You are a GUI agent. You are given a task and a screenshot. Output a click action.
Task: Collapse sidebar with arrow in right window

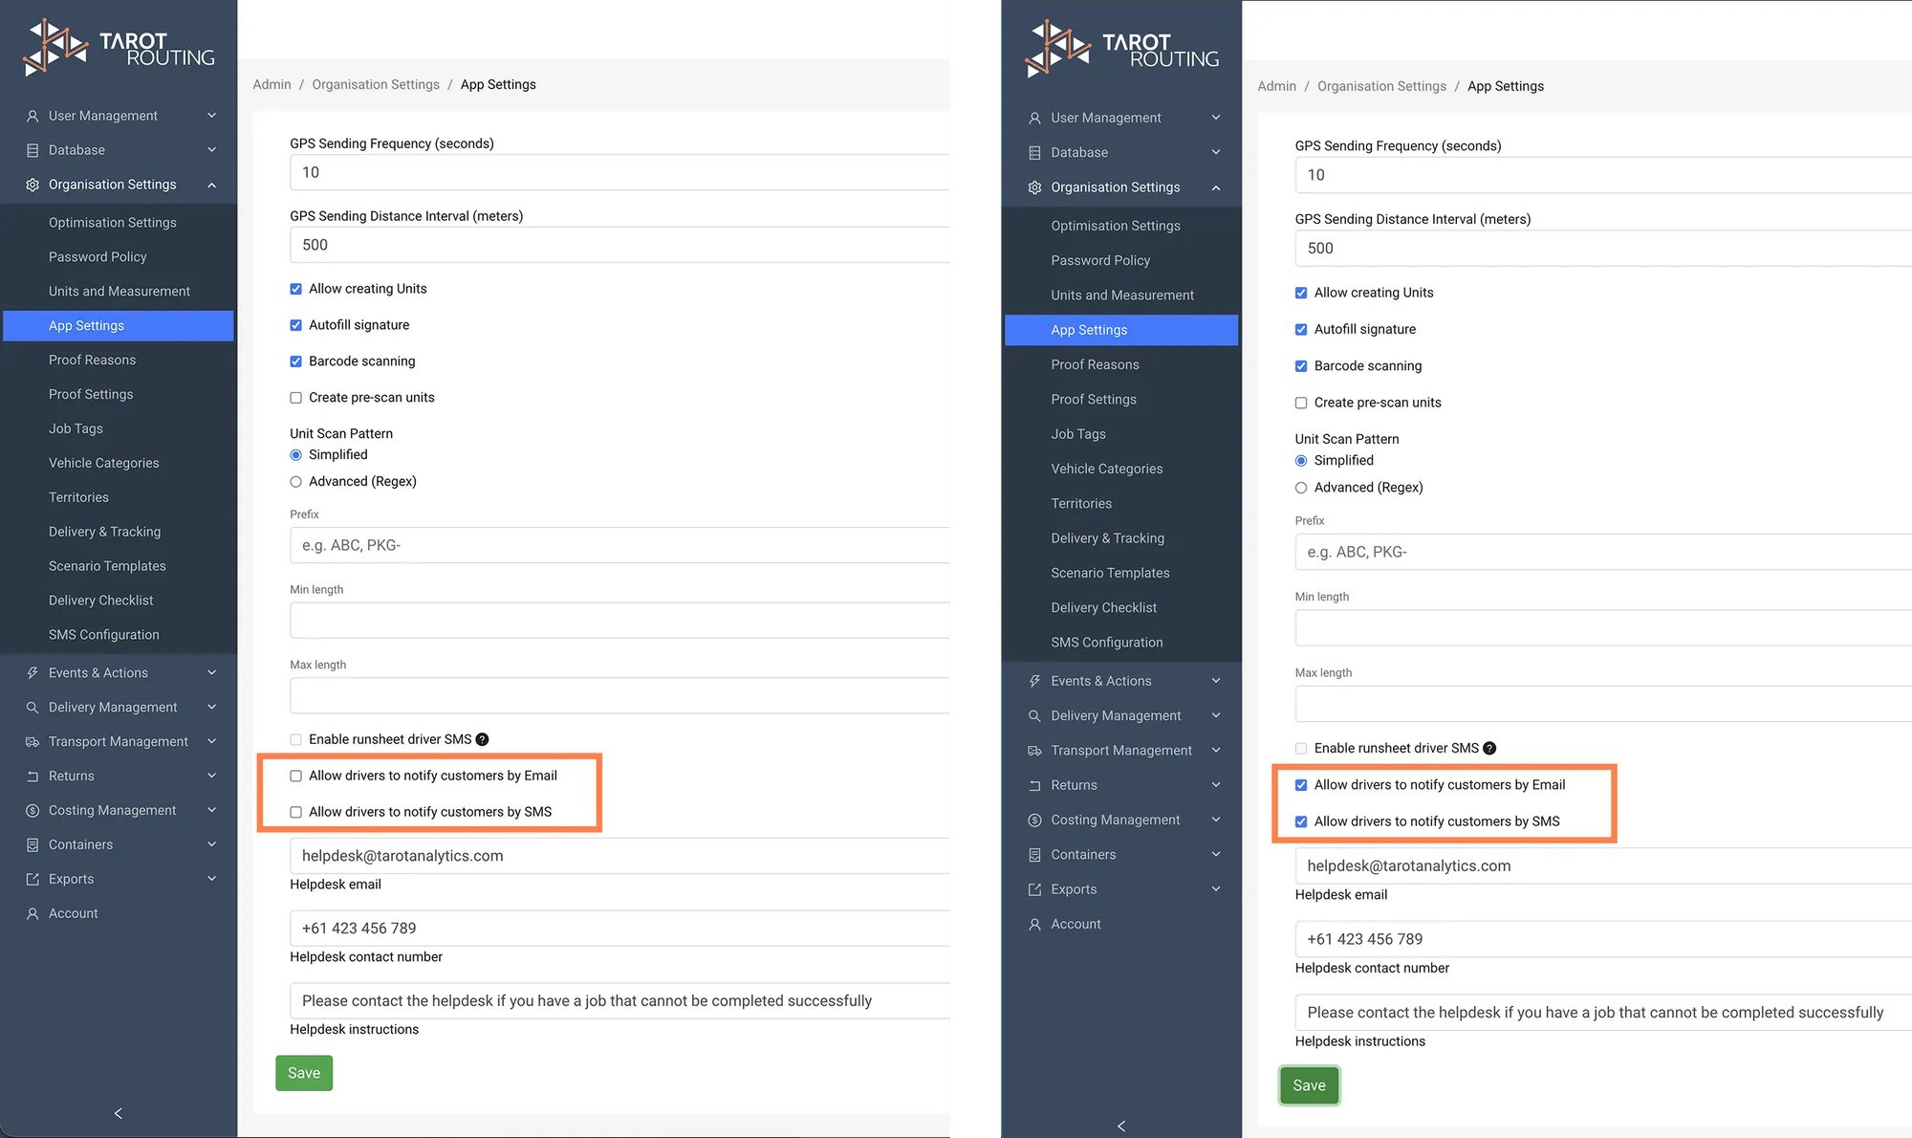pyautogui.click(x=1121, y=1126)
